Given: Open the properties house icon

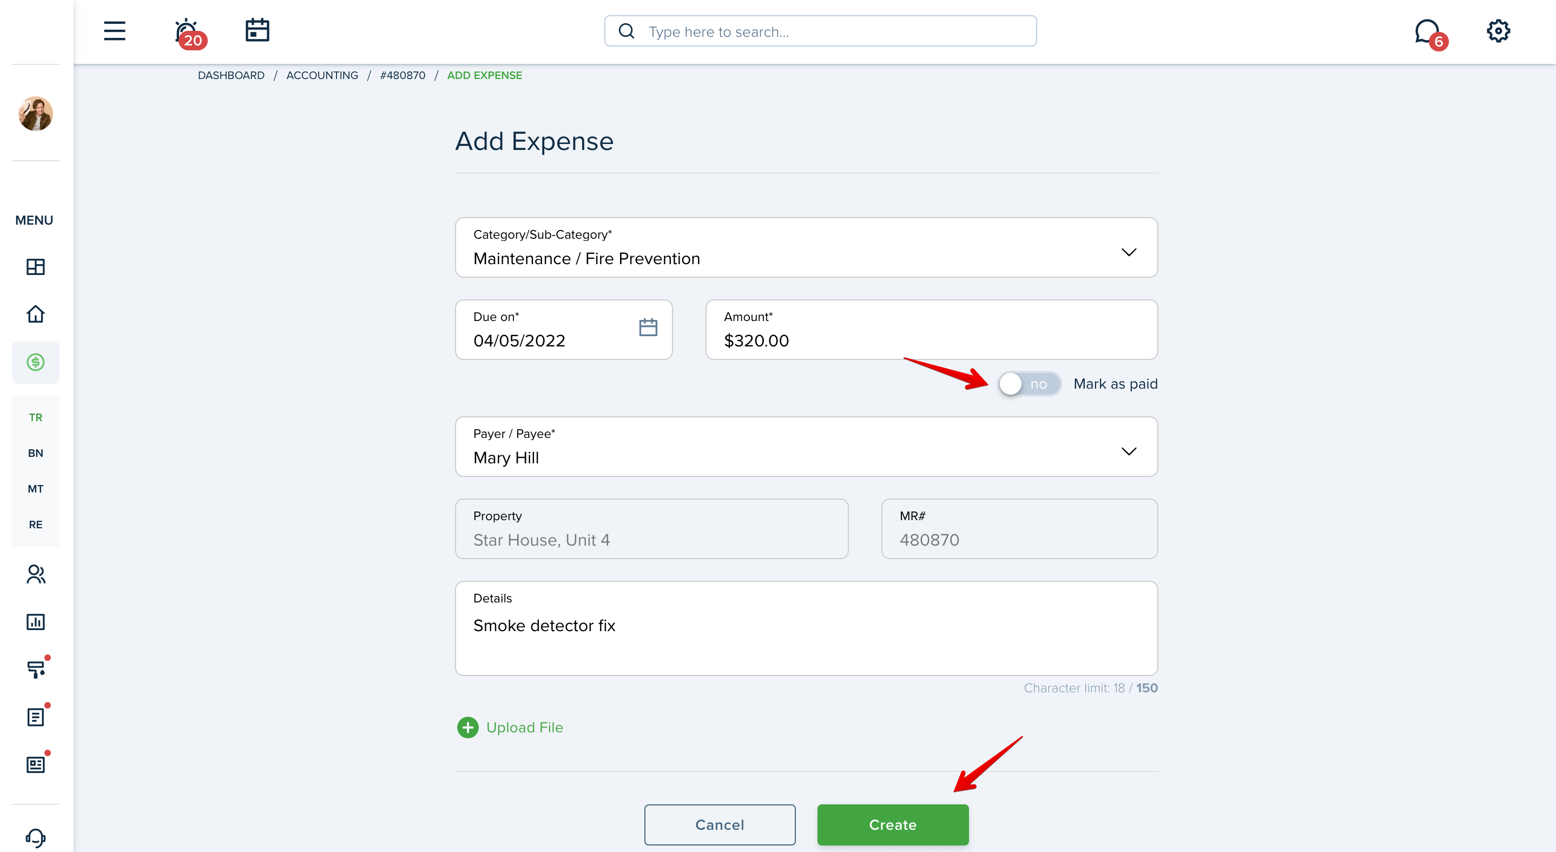Looking at the screenshot, I should 36,313.
